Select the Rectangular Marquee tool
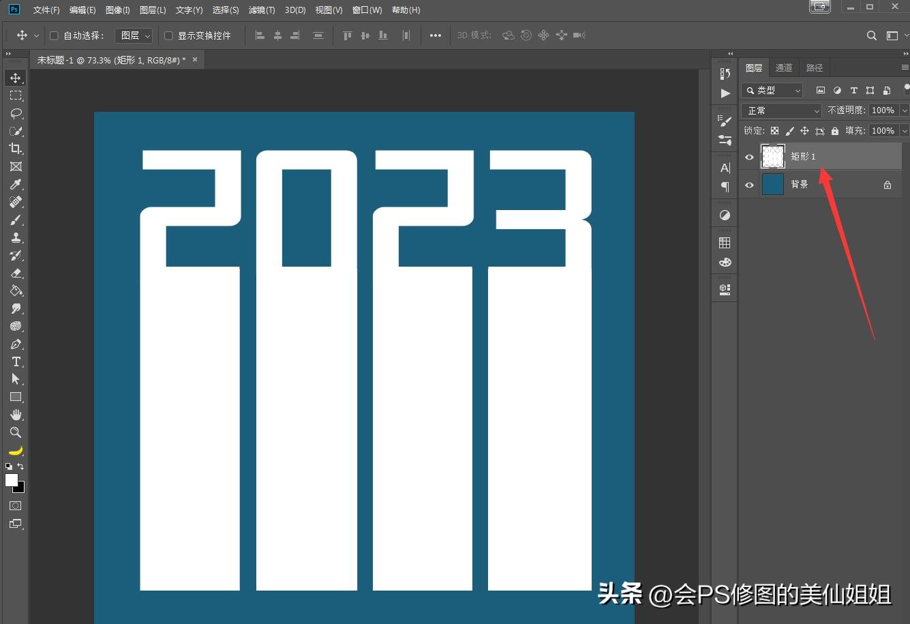Viewport: 910px width, 624px height. [x=16, y=95]
